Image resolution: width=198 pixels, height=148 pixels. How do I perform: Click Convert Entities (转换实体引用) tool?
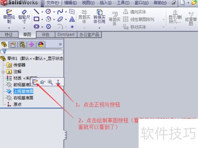coord(99,17)
